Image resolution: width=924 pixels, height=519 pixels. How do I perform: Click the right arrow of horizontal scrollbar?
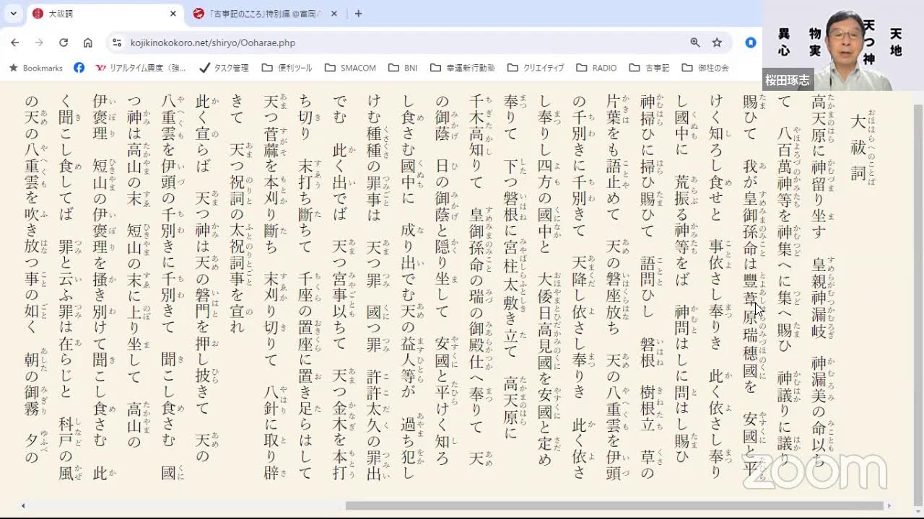pyautogui.click(x=889, y=505)
